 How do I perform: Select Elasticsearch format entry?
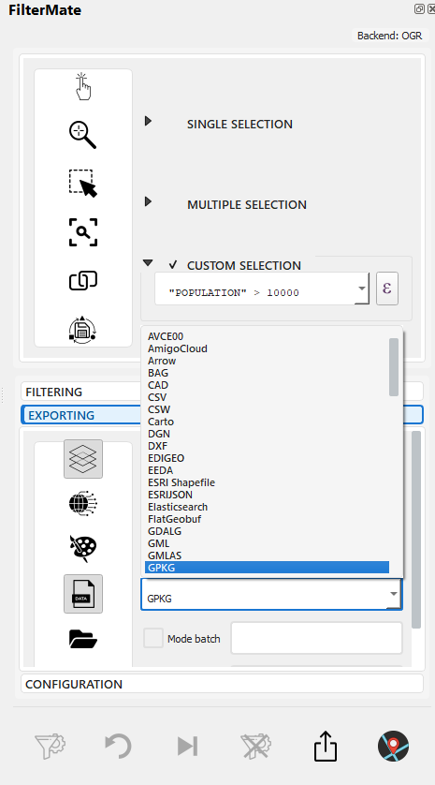click(x=267, y=507)
